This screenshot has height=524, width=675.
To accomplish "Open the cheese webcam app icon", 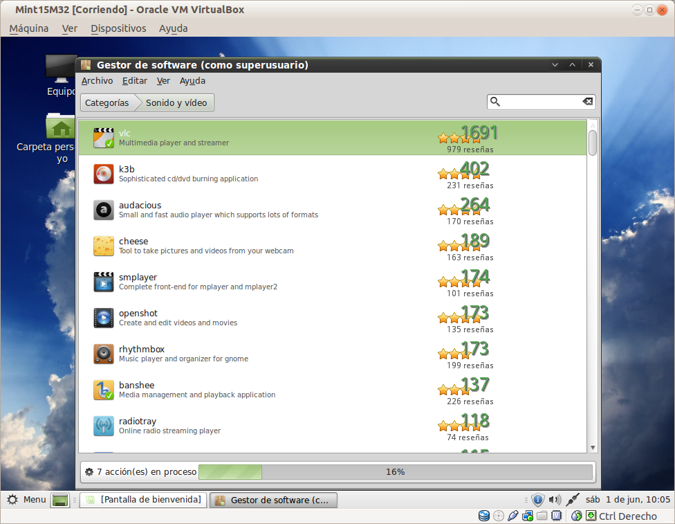I will [104, 246].
